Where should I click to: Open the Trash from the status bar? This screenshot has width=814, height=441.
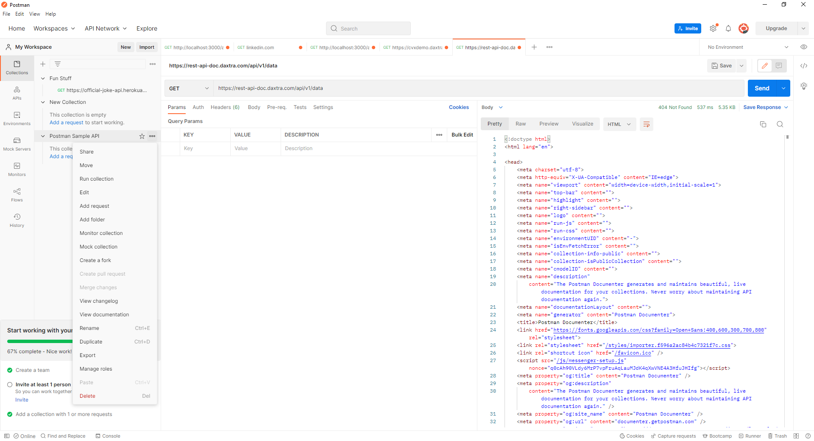tap(777, 436)
